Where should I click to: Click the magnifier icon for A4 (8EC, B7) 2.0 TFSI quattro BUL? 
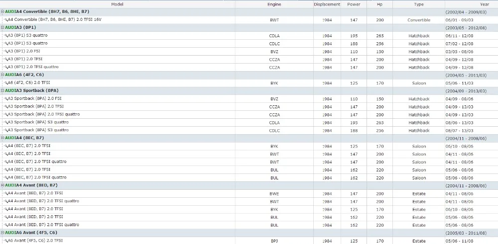tap(6, 178)
